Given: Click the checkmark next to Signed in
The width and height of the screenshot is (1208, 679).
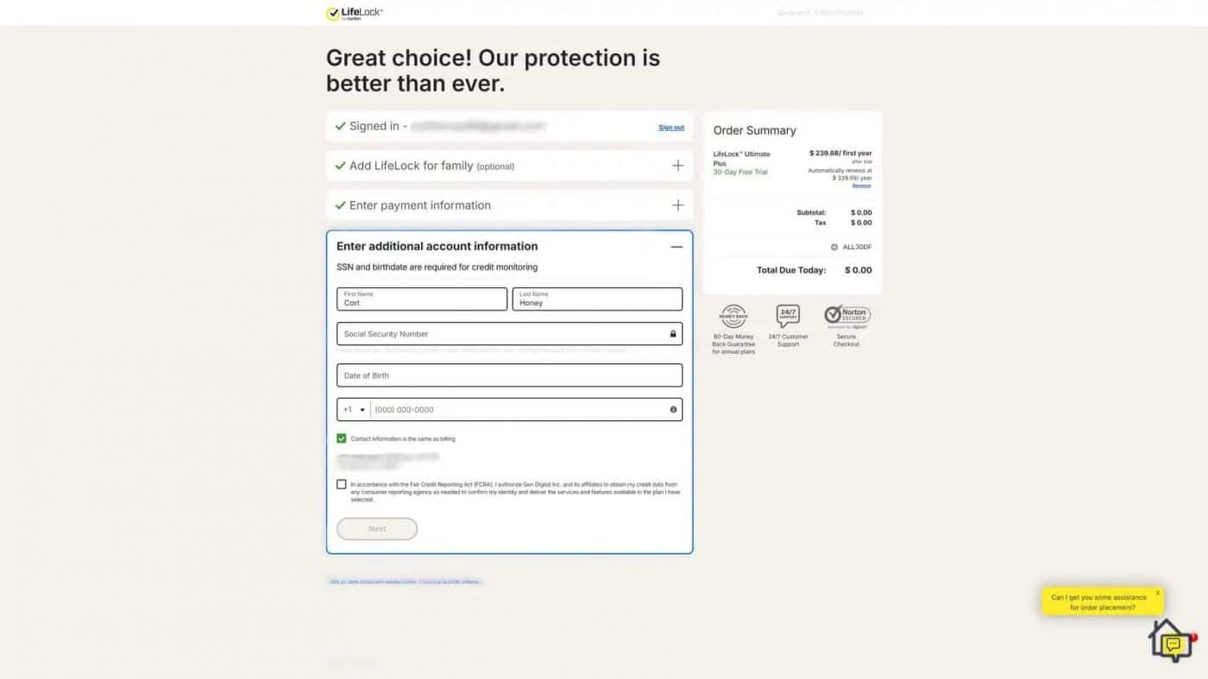Looking at the screenshot, I should point(339,126).
